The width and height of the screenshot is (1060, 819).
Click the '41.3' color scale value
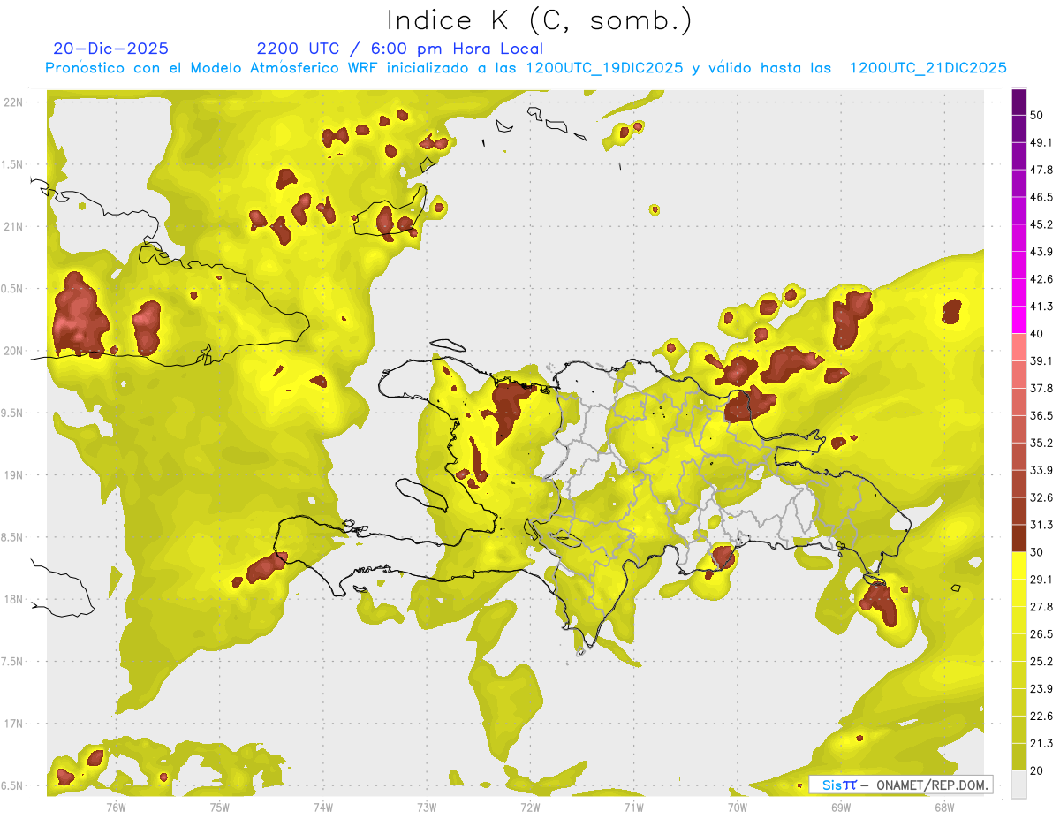(x=1042, y=307)
